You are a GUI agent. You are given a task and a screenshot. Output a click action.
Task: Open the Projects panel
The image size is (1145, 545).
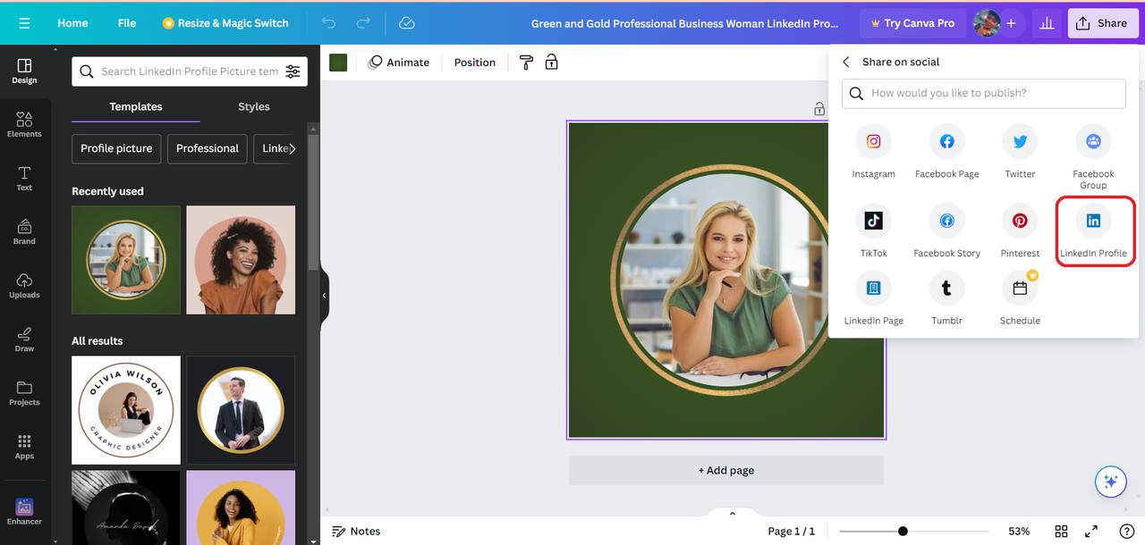click(24, 393)
